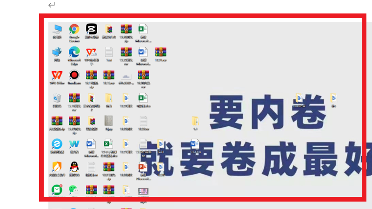
Task: Open the Bandicam recorder shortcut
Action: (x=74, y=75)
